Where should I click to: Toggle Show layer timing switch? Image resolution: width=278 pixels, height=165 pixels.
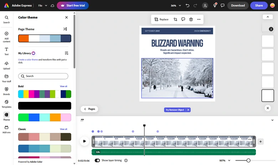click(x=97, y=160)
